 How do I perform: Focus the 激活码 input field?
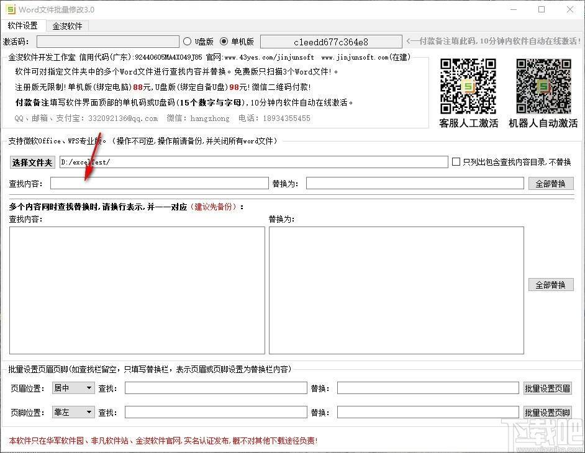[108, 42]
